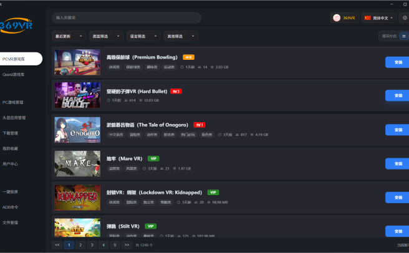The width and height of the screenshot is (409, 253).
Task: Open 用户中心 in the sidebar
Action: tap(10, 164)
